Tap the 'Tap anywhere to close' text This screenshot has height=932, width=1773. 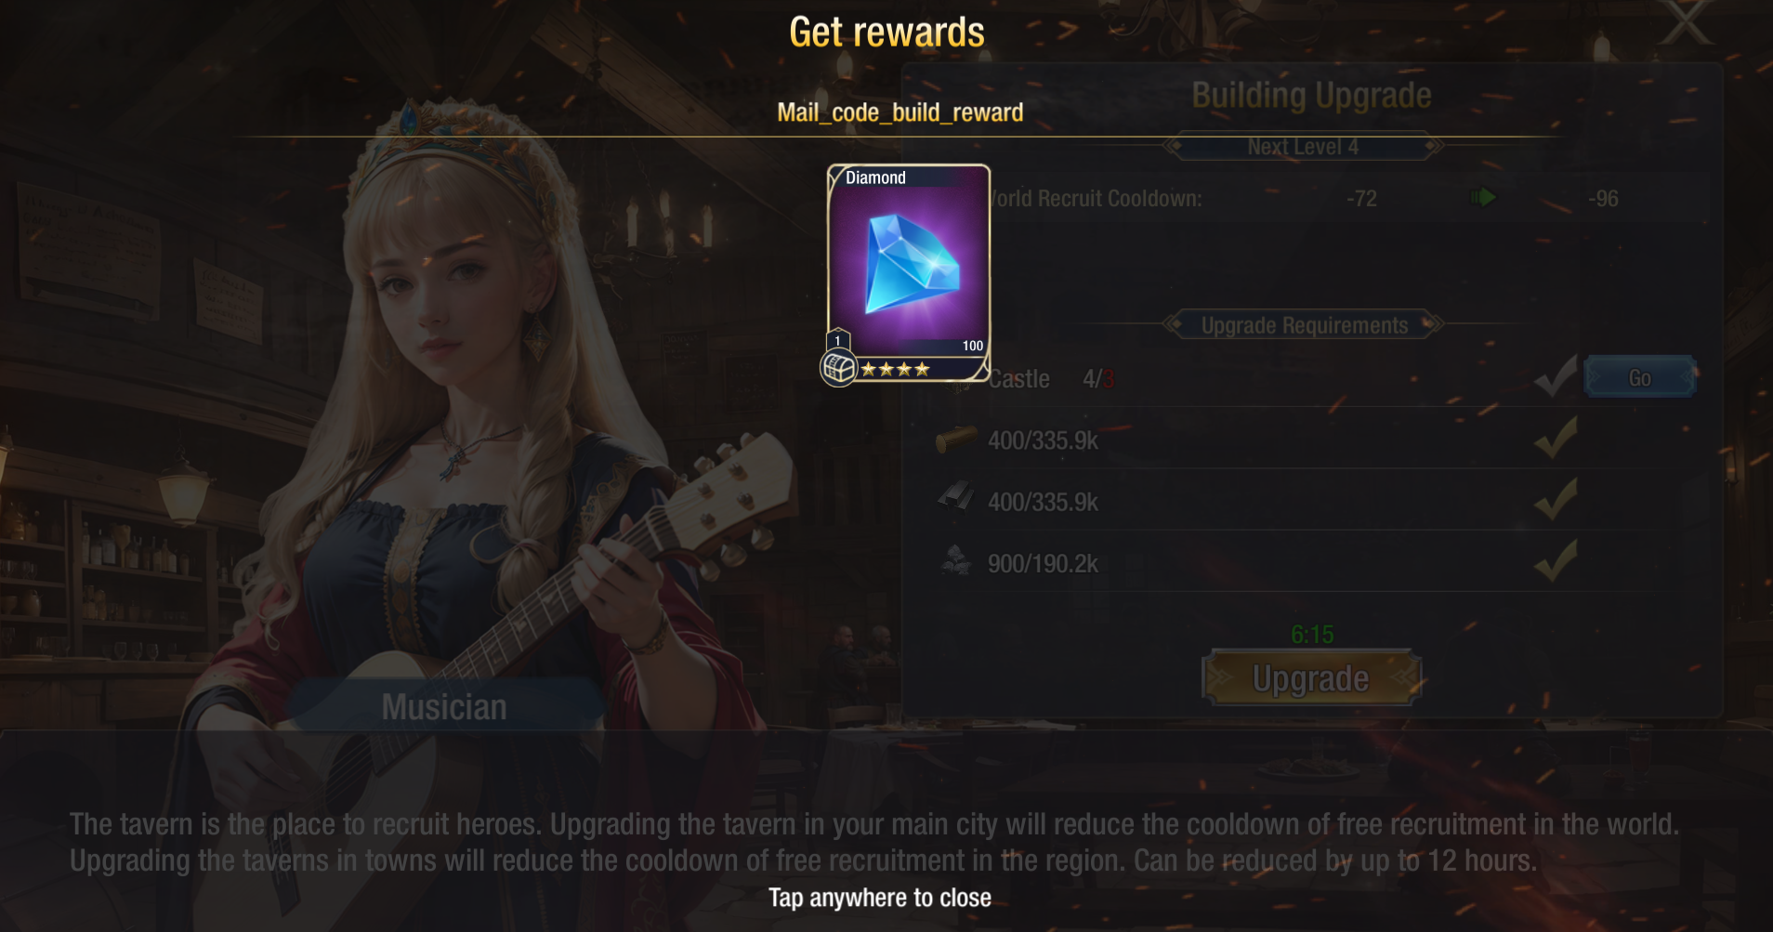click(x=880, y=898)
